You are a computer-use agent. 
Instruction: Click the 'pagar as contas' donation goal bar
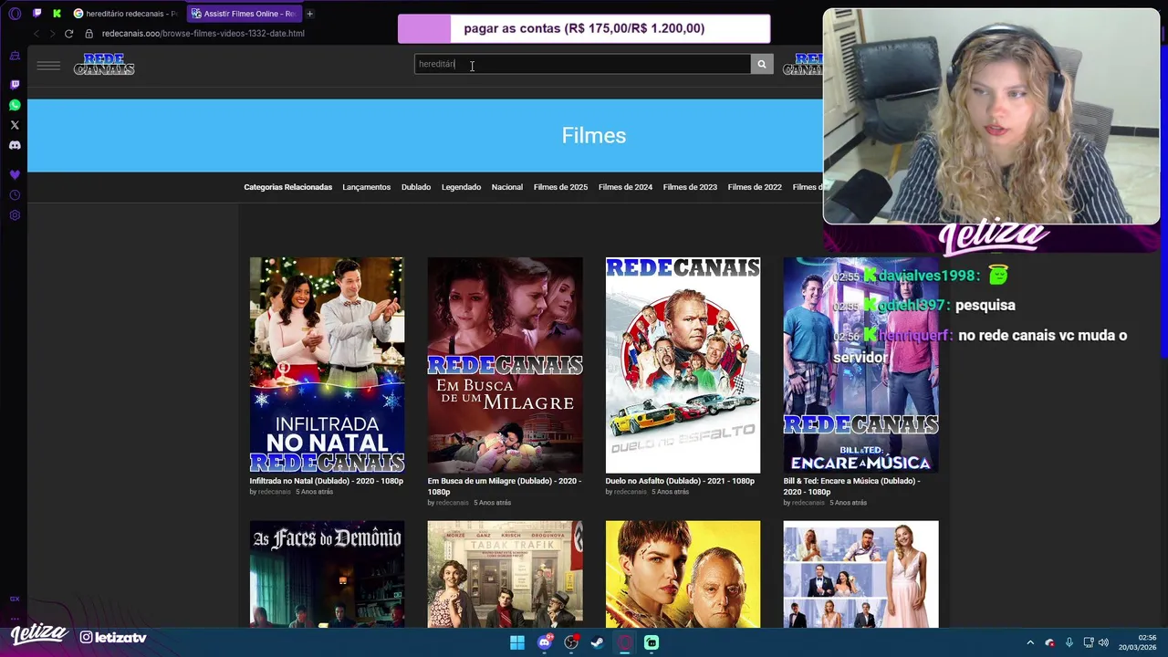coord(584,28)
